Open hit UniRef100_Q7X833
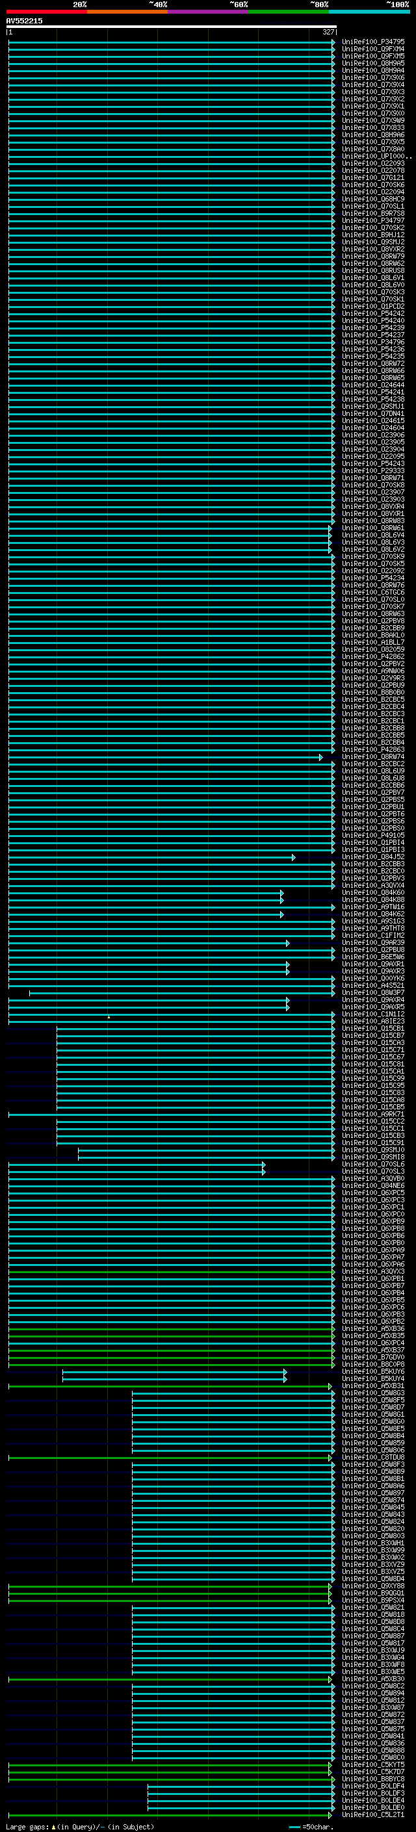 (x=372, y=128)
